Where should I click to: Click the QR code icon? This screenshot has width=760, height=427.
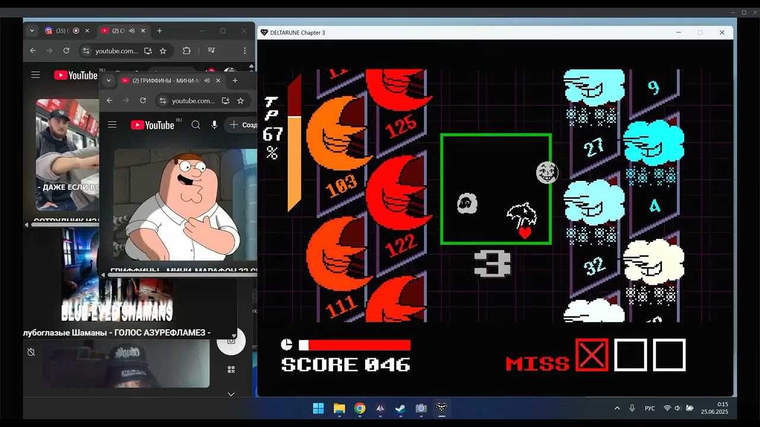231,369
